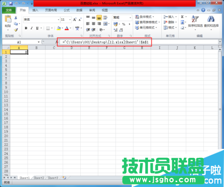Minimize the ribbon with the caret icon

click(x=198, y=10)
